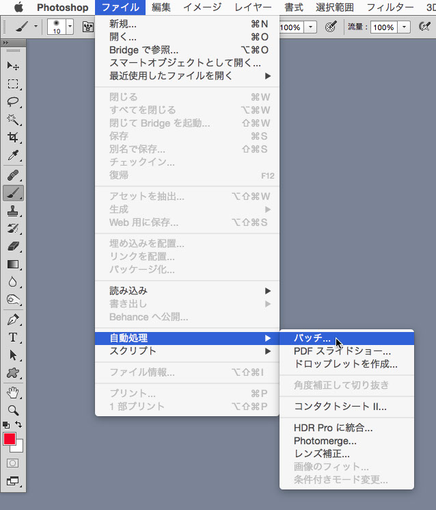
Task: Select the Move tool
Action: click(13, 66)
